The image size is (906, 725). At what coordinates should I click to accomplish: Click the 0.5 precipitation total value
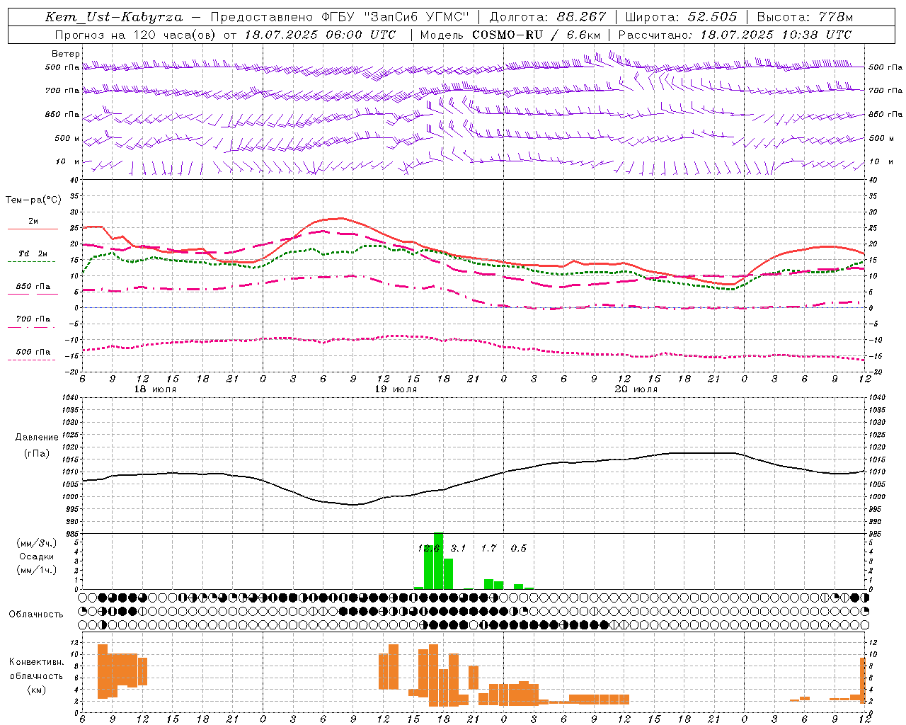click(519, 548)
